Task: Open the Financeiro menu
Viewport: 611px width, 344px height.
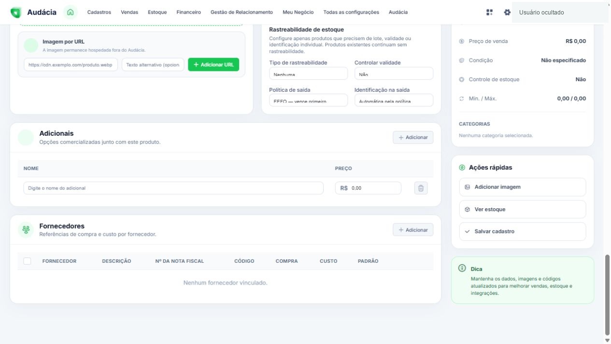Action: click(x=189, y=12)
